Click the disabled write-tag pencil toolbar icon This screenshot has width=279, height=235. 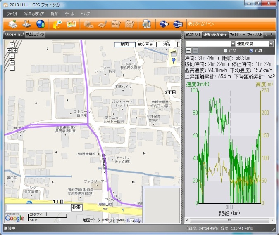[103, 24]
